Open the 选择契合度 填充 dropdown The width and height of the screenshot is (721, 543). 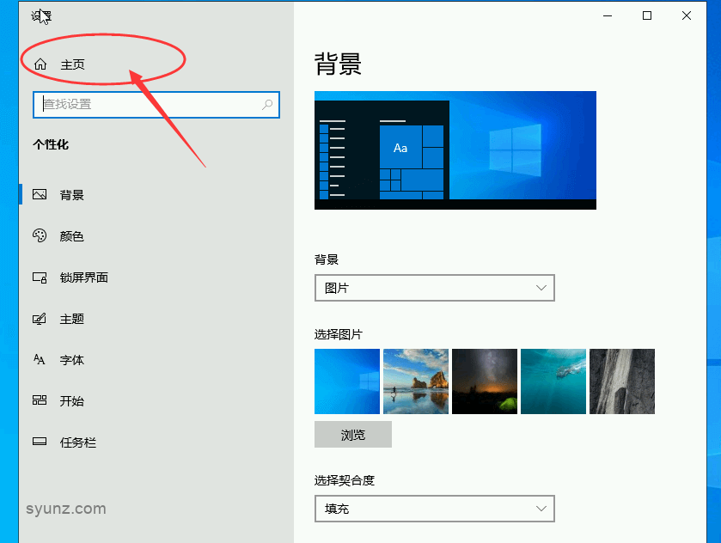click(435, 509)
